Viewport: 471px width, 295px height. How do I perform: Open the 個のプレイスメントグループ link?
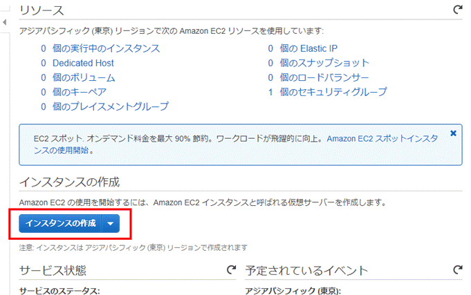tap(111, 106)
